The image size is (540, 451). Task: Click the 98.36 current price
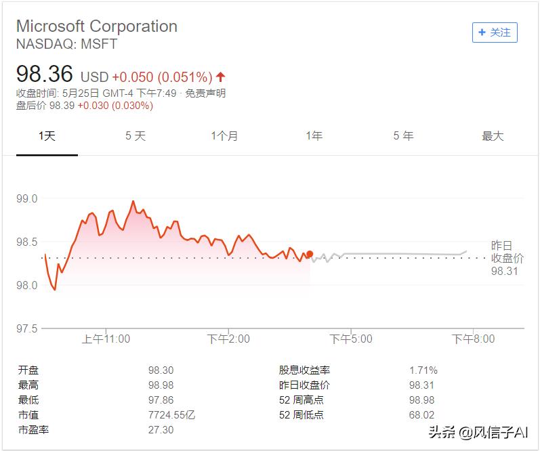pyautogui.click(x=45, y=74)
